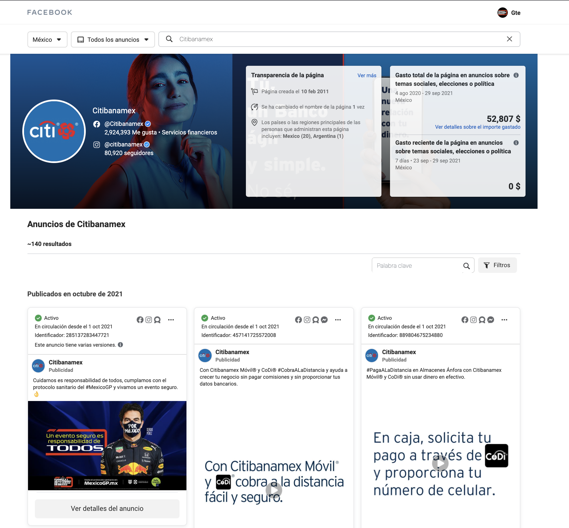
Task: Click Instagram platform icon on ad 889804675234880
Action: [473, 320]
